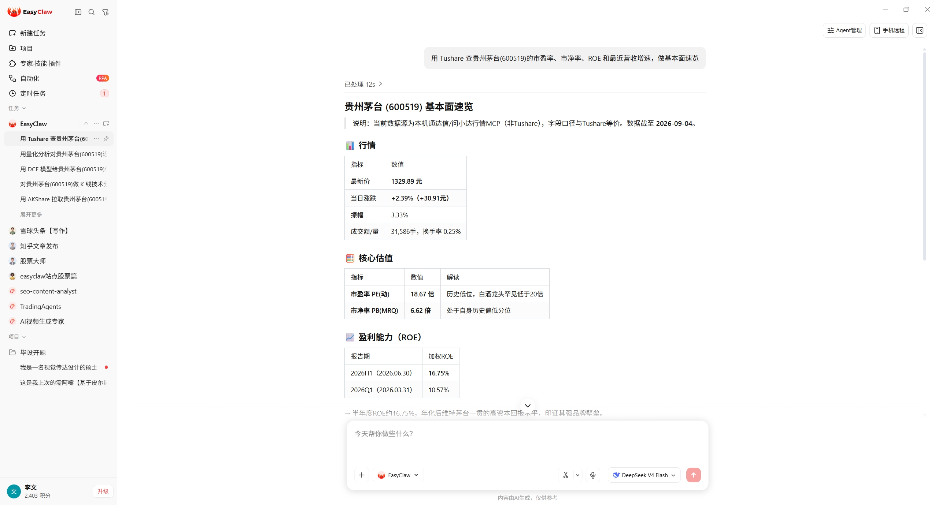Click the microphone voice input icon
Screen dimensions: 938x505
click(x=593, y=475)
